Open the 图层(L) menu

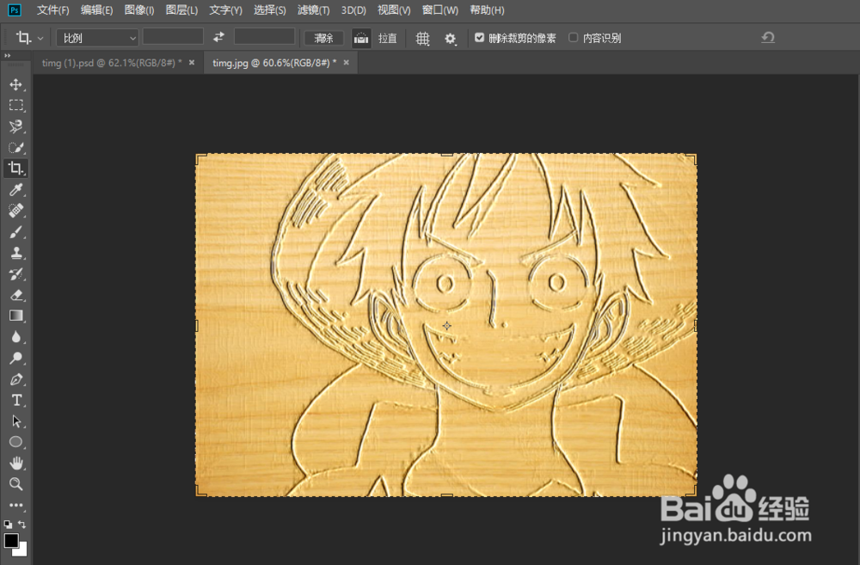(181, 10)
